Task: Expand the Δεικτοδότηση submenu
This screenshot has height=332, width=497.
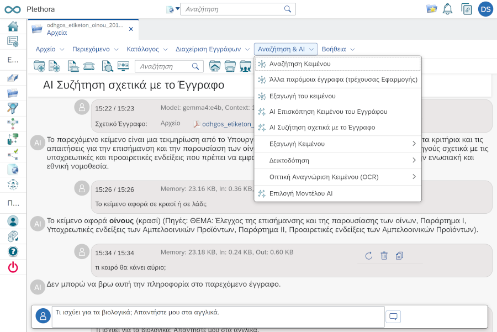Action: pyautogui.click(x=338, y=160)
